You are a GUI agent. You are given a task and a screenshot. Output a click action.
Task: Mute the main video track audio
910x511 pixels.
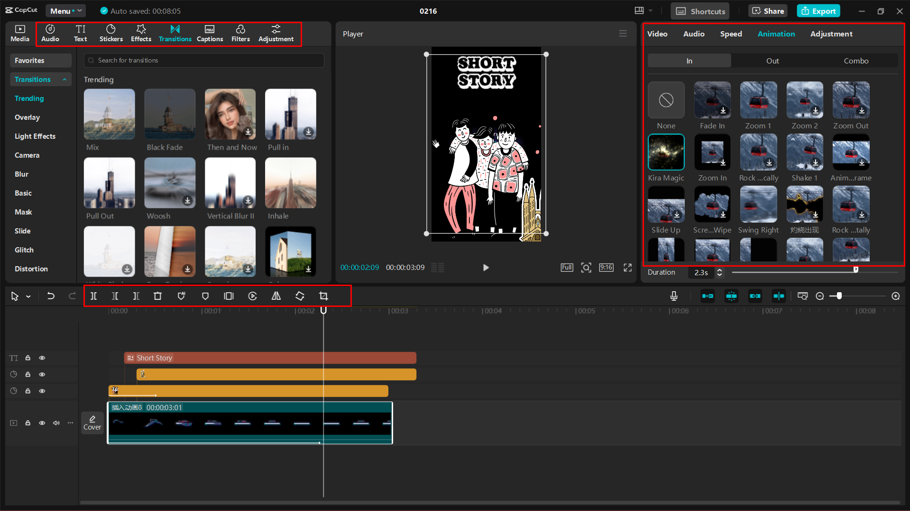click(56, 423)
